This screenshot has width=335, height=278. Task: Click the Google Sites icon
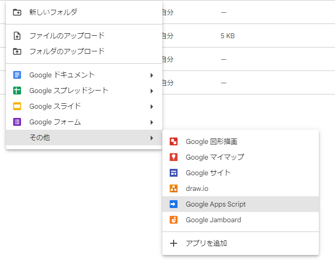[174, 173]
